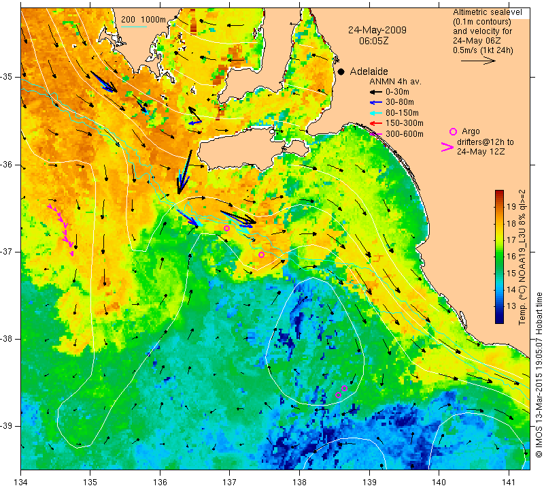This screenshot has width=544, height=490.
Task: Click the 'Adelaide' label text
Action: (x=369, y=71)
